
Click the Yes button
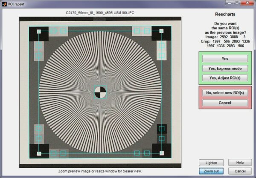coord(225,58)
